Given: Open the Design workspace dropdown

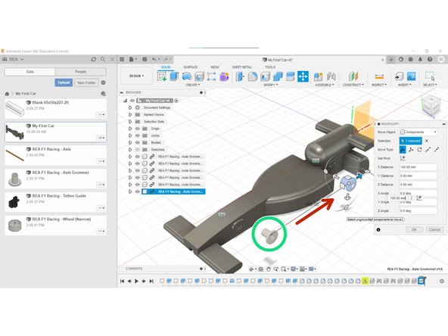Looking at the screenshot, I should (136, 76).
